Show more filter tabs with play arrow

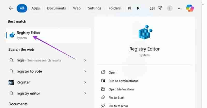(138, 8)
